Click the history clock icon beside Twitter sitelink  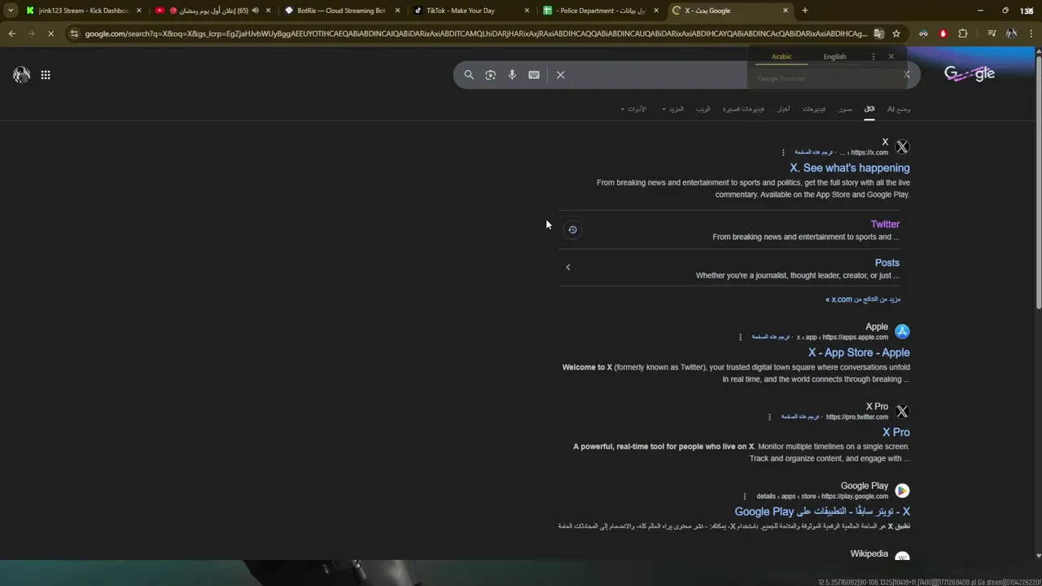[x=572, y=230]
